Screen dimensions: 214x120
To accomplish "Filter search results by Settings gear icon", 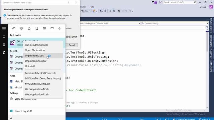I will point(21,28).
